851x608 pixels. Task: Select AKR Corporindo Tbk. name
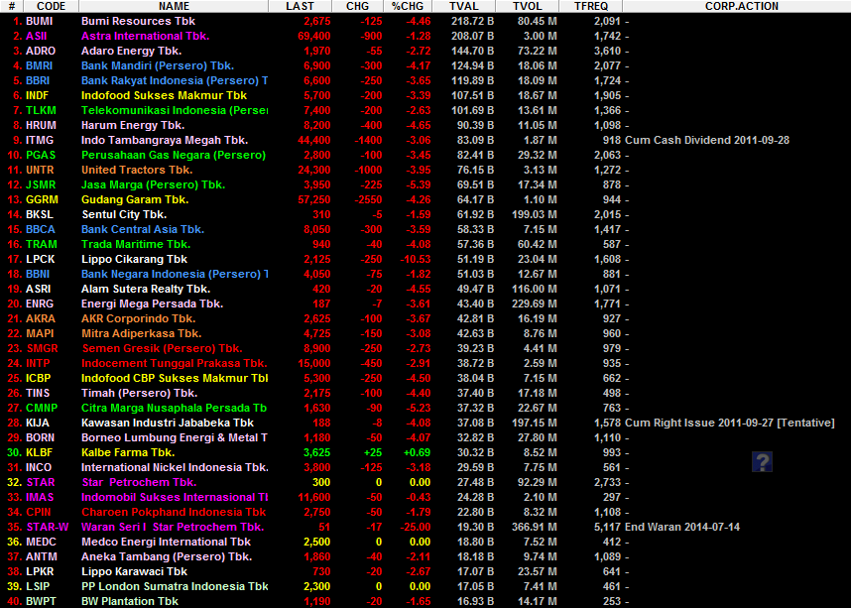pyautogui.click(x=139, y=318)
